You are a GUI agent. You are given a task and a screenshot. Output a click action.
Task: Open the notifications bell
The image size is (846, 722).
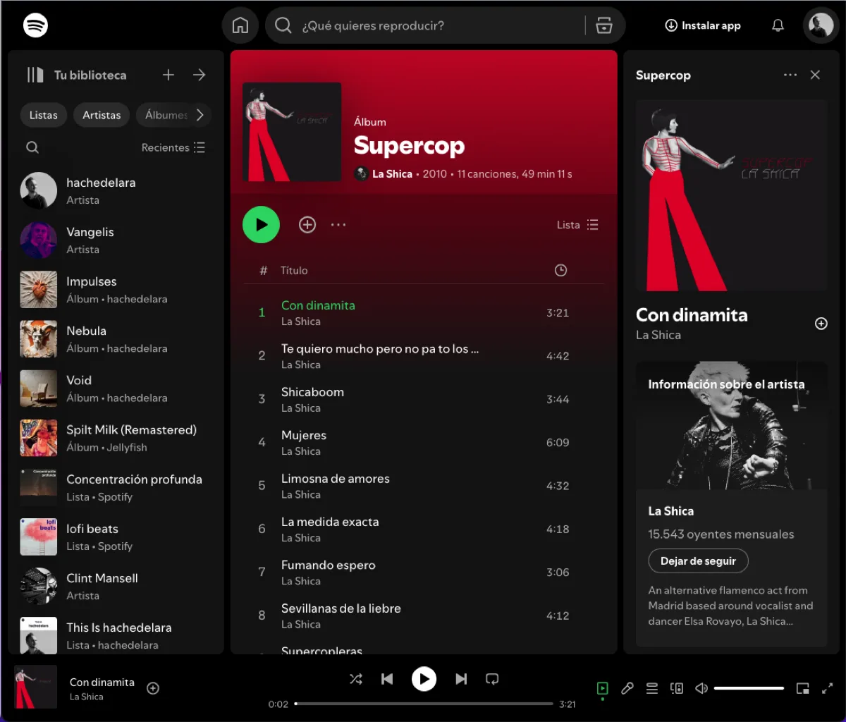778,25
